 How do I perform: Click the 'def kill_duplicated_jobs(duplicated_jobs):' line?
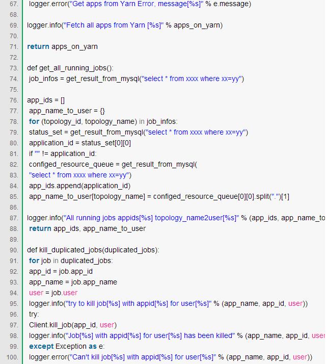93,250
